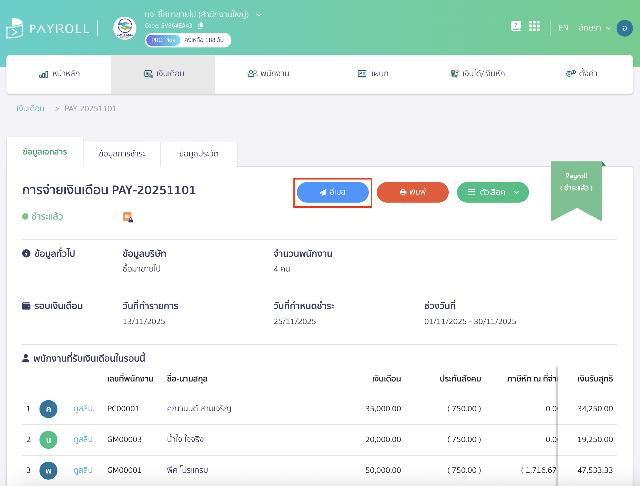Click the Buy & Sell company logo

click(x=125, y=28)
